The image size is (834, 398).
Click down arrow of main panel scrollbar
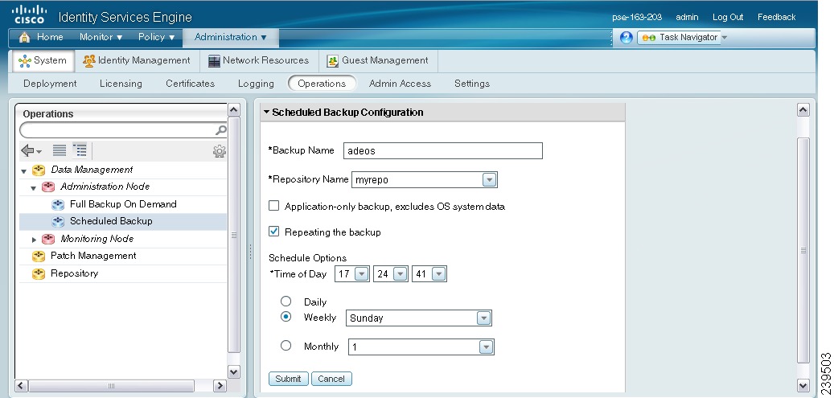(803, 384)
